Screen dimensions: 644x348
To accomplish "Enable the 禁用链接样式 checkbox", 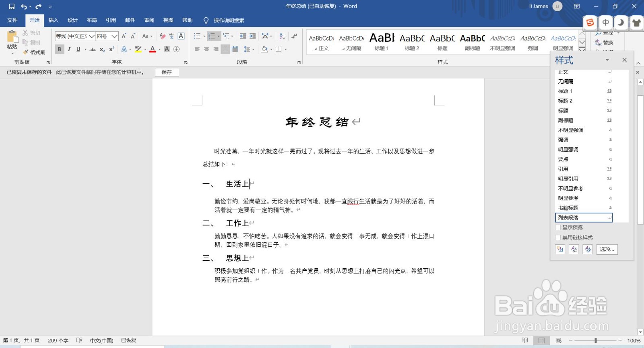I will coord(558,238).
